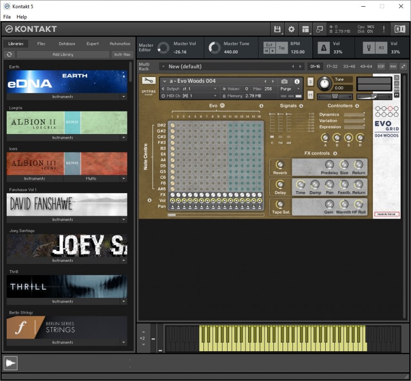Click the metronome icon
Image resolution: width=411 pixels, height=381 pixels.
(x=324, y=48)
